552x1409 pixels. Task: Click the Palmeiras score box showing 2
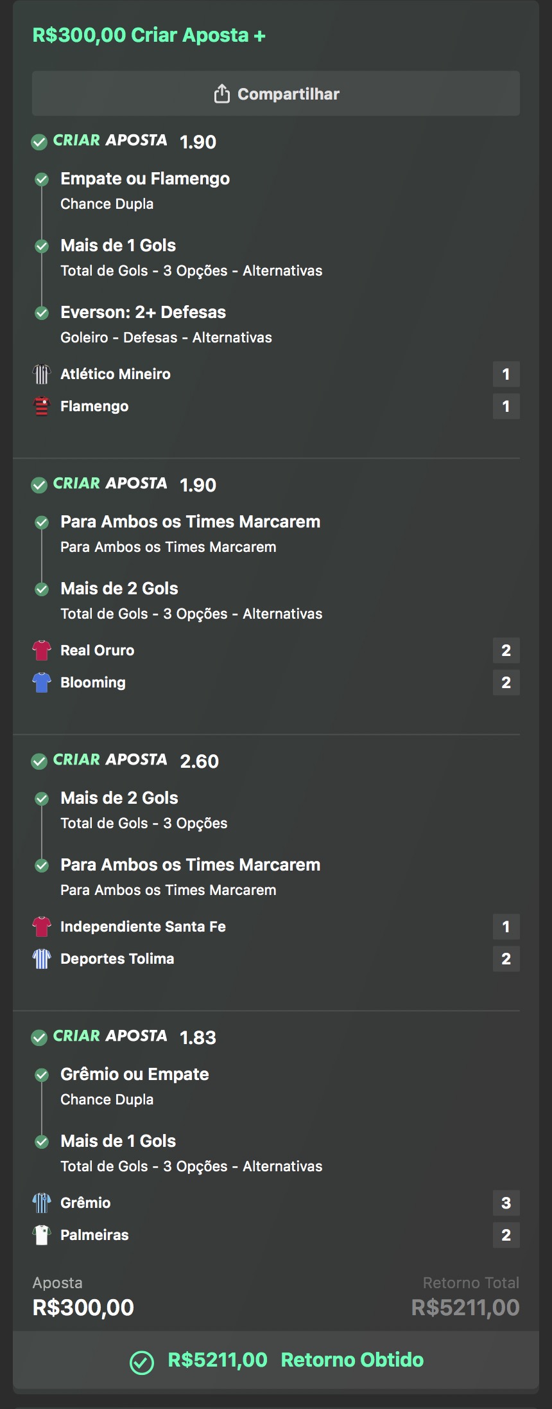[x=506, y=1235]
